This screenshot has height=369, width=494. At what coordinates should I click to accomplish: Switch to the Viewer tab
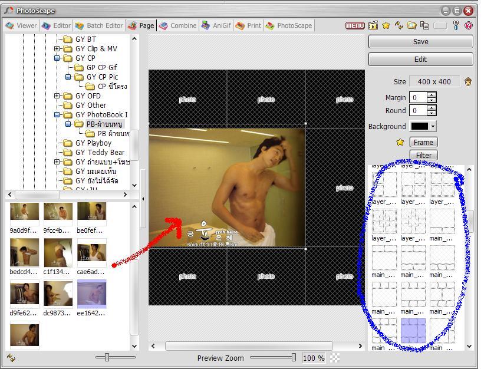[21, 25]
